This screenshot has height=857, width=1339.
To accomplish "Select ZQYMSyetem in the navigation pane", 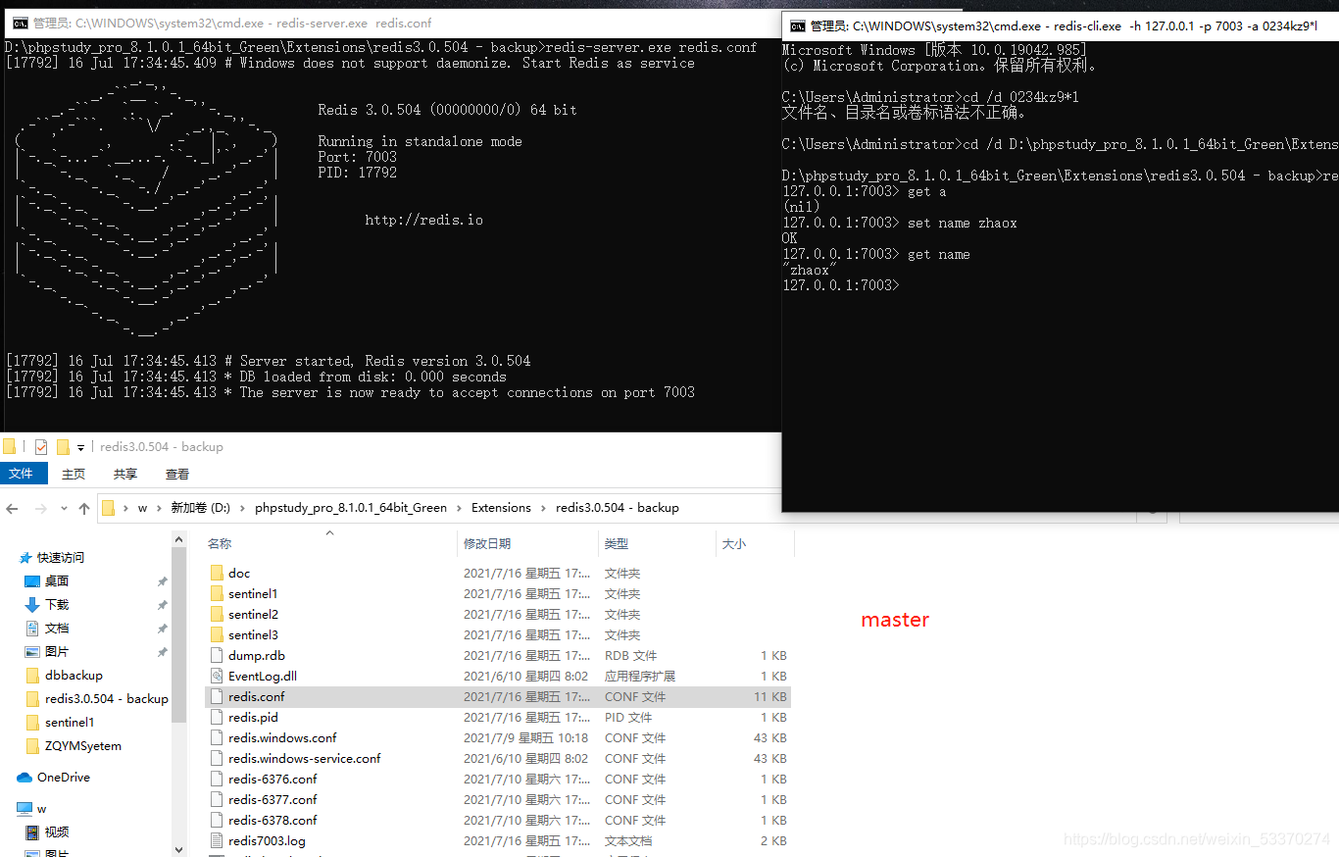I will (83, 745).
